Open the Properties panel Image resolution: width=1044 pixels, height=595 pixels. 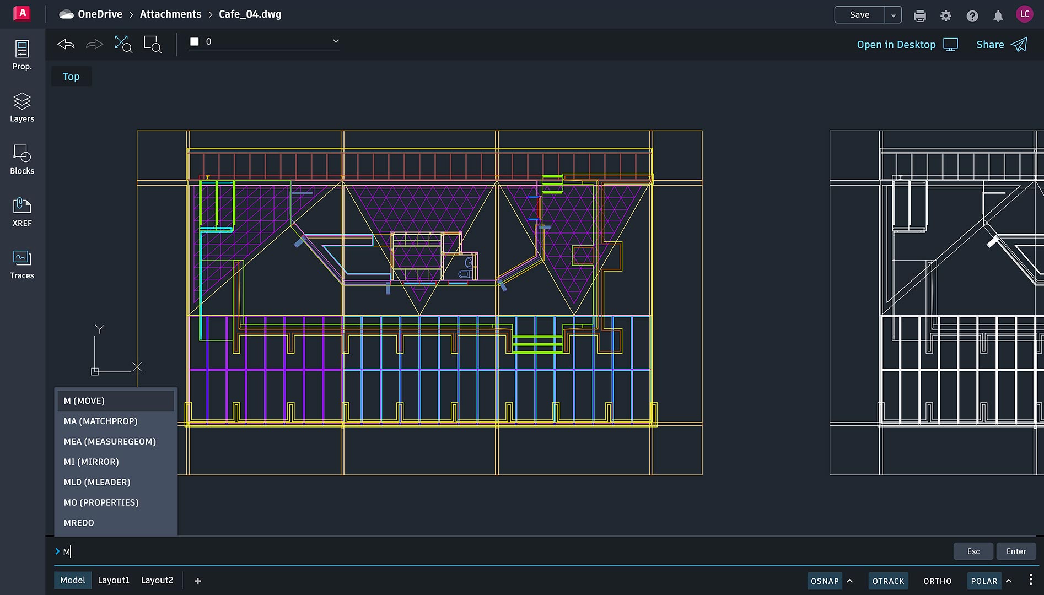tap(22, 55)
